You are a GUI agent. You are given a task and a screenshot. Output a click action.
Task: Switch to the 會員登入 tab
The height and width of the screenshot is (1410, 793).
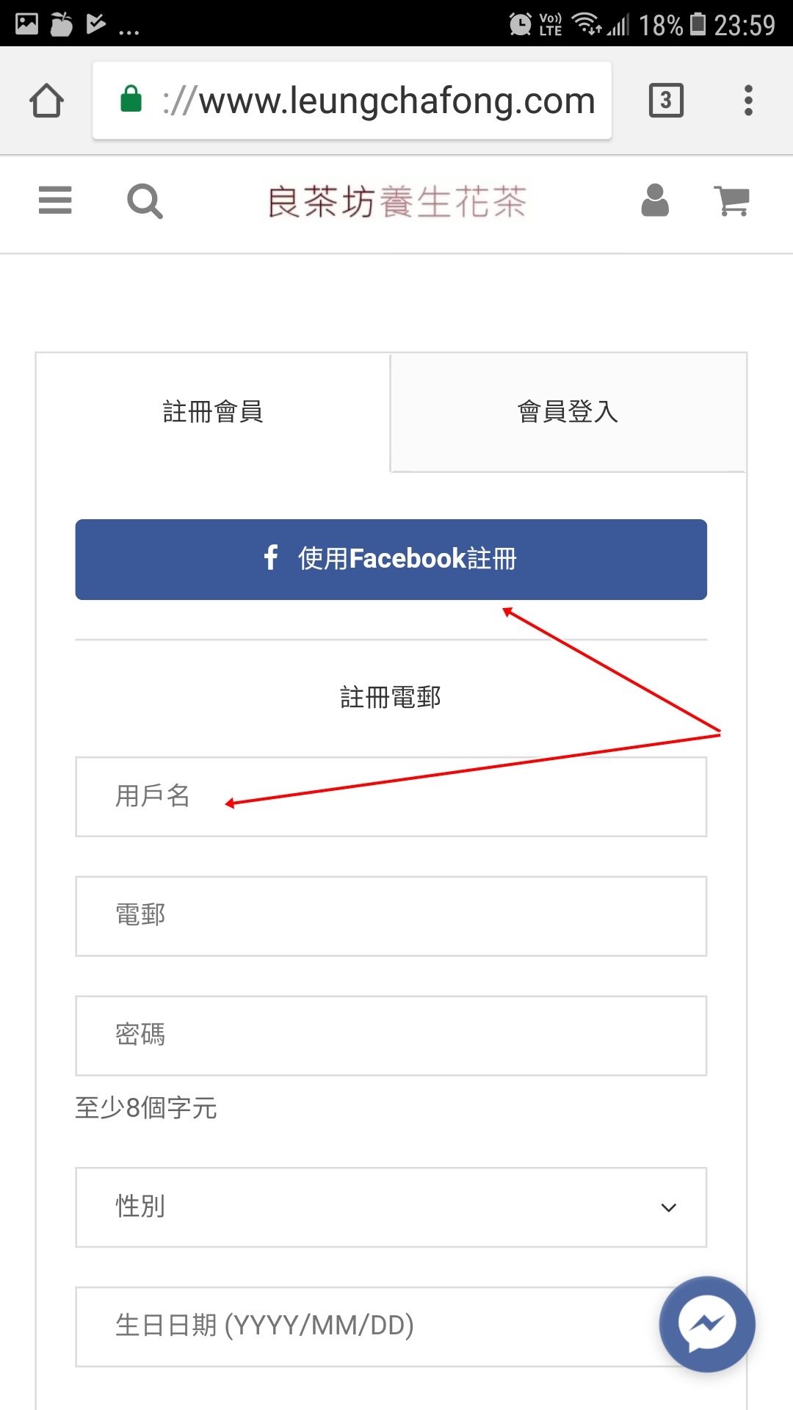tap(568, 412)
